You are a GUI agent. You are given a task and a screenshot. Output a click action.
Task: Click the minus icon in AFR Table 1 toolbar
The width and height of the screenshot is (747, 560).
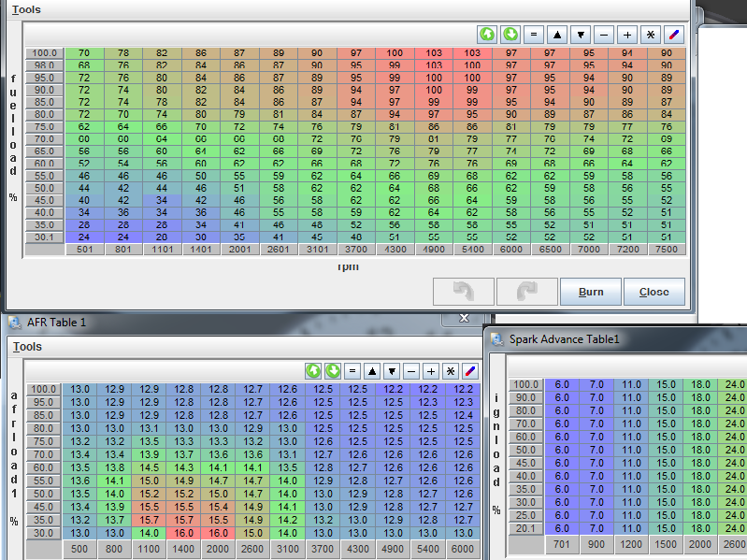411,370
